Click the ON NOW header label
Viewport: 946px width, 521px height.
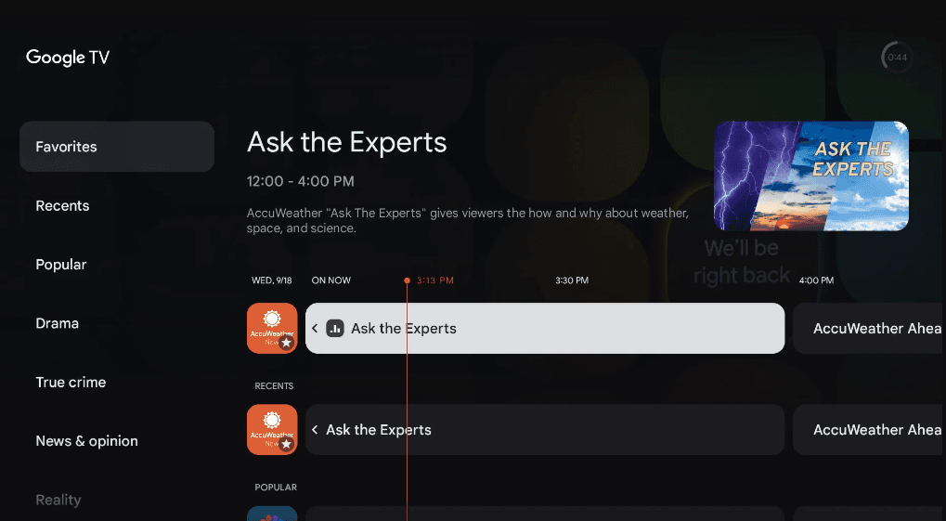(x=331, y=280)
